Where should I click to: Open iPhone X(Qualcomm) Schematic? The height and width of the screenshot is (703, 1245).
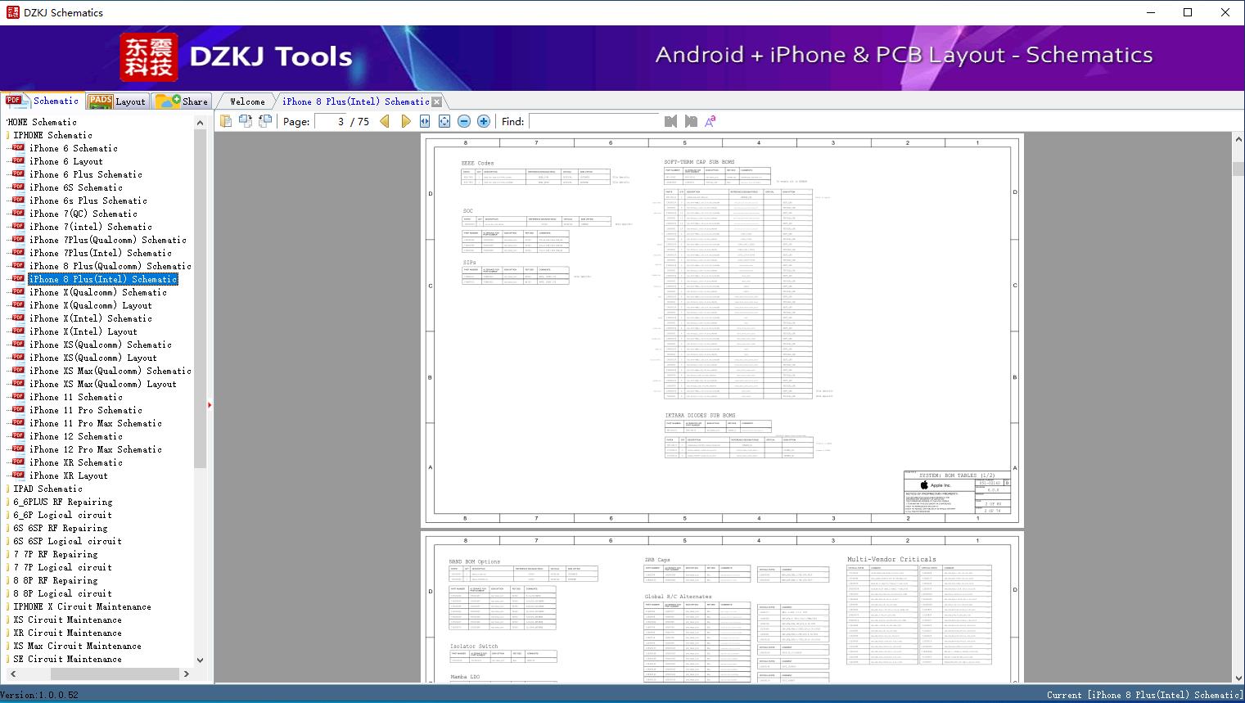click(x=98, y=292)
